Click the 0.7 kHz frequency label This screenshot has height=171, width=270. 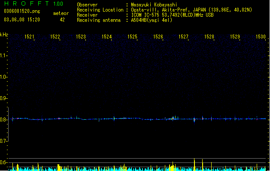point(3,141)
